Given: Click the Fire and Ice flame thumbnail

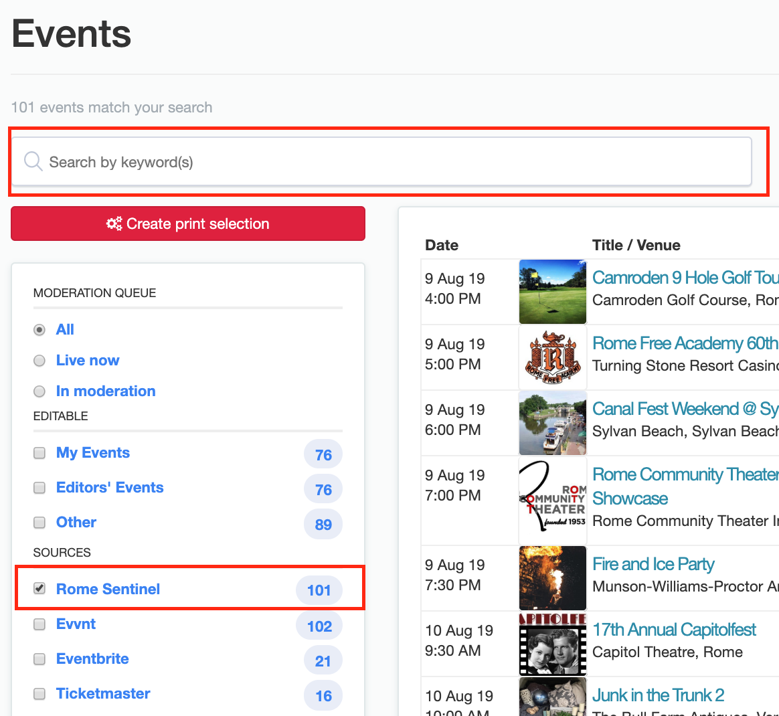Looking at the screenshot, I should (552, 578).
